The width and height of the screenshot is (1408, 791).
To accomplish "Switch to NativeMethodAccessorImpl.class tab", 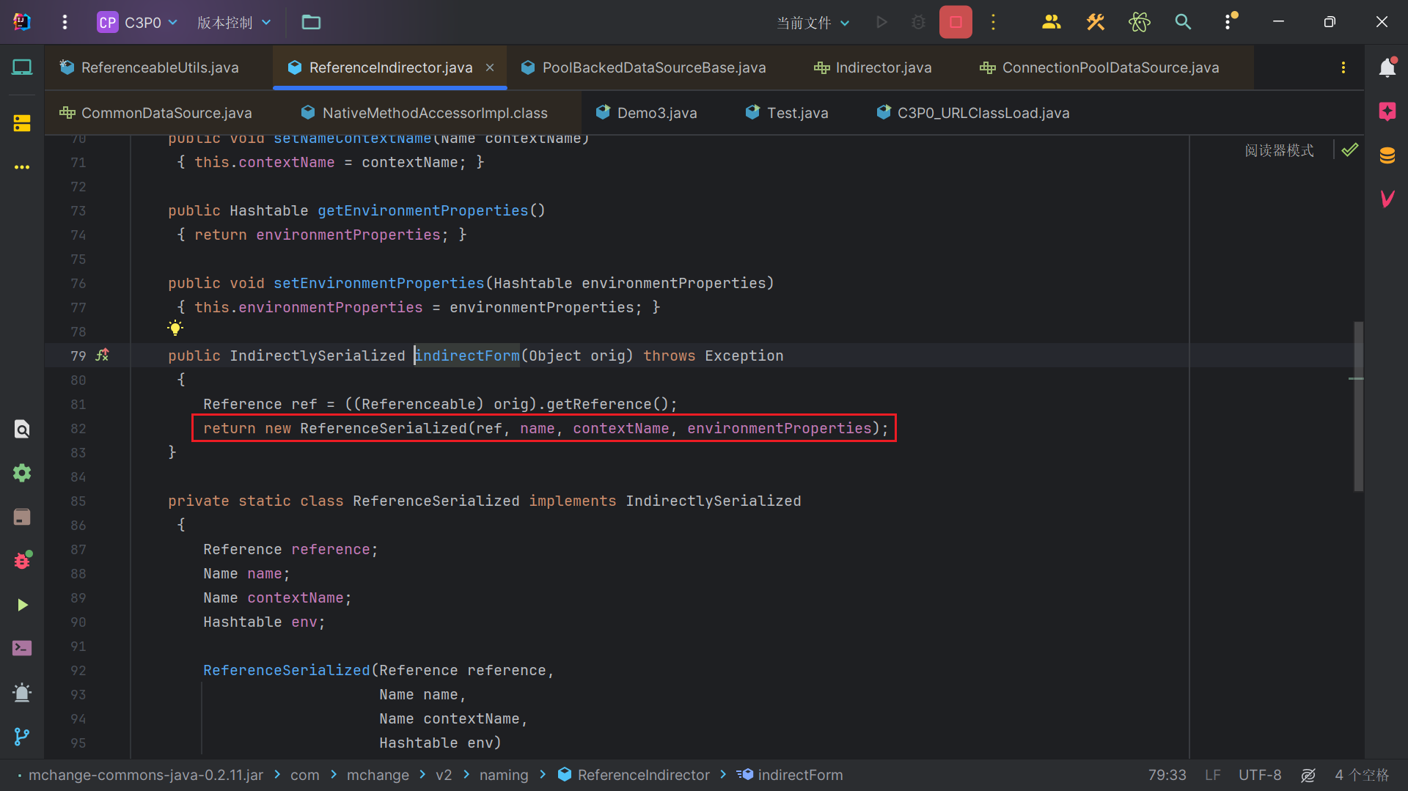I will tap(425, 113).
